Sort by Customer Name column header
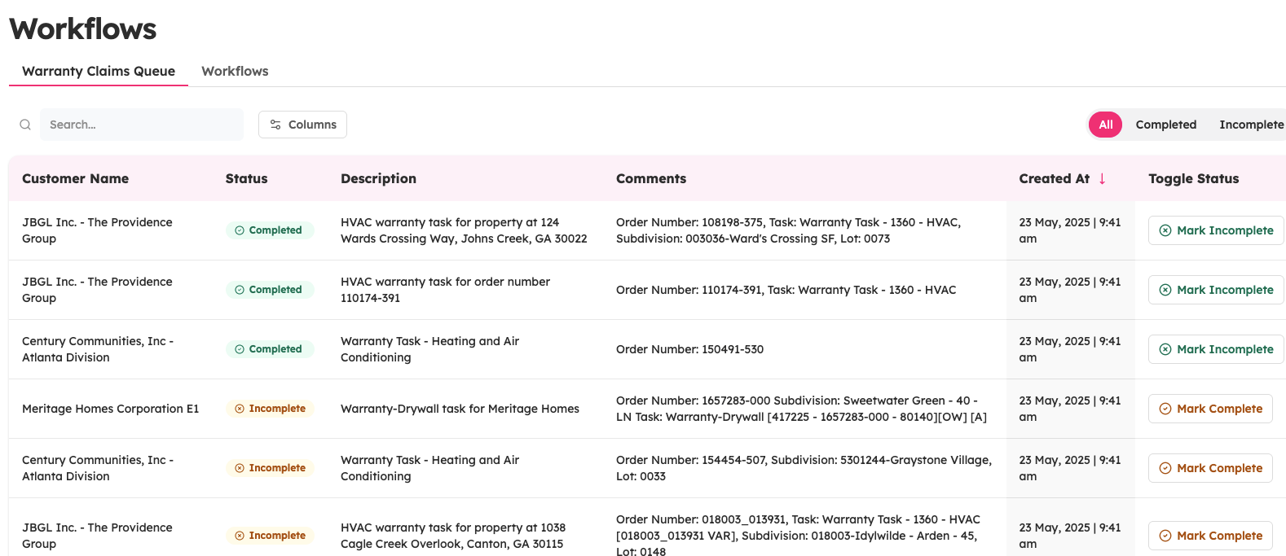 point(75,178)
